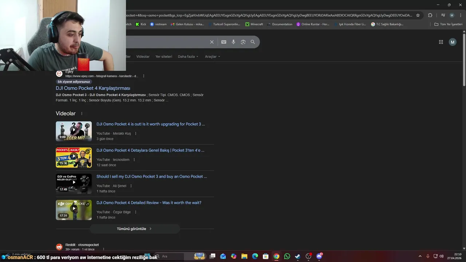The width and height of the screenshot is (466, 262).
Task: Open options for the Meraklı Kuş video
Action: point(136,134)
